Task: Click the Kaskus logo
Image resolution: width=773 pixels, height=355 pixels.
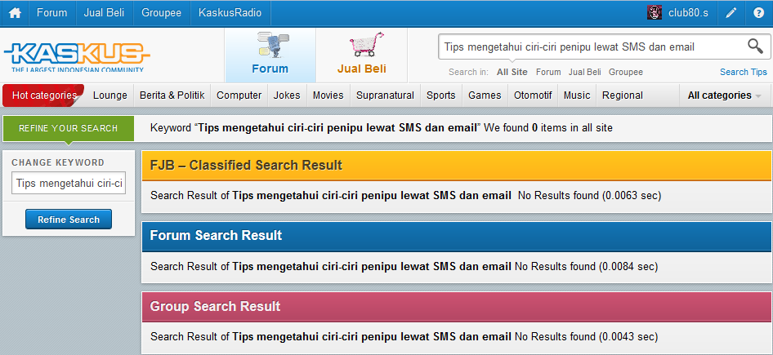Action: coord(77,56)
